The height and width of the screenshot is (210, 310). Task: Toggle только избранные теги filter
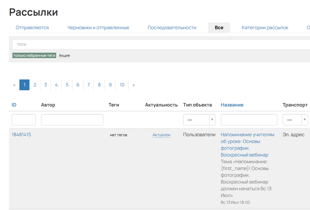[34, 55]
